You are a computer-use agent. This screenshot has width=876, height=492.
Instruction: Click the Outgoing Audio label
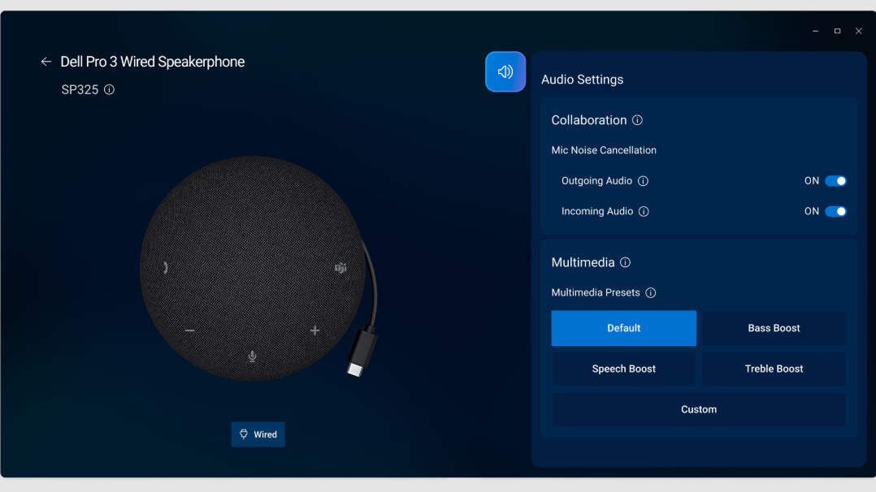coord(596,181)
